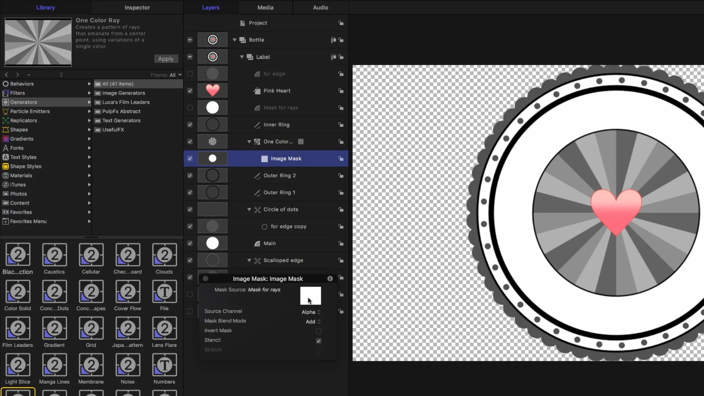The image size is (704, 396).
Task: Open the Media tab
Action: [265, 7]
